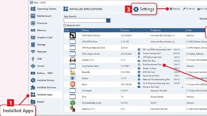Open the Network Wi-Fi icon
Image resolution: width=207 pixels, height=116 pixels.
(33, 52)
